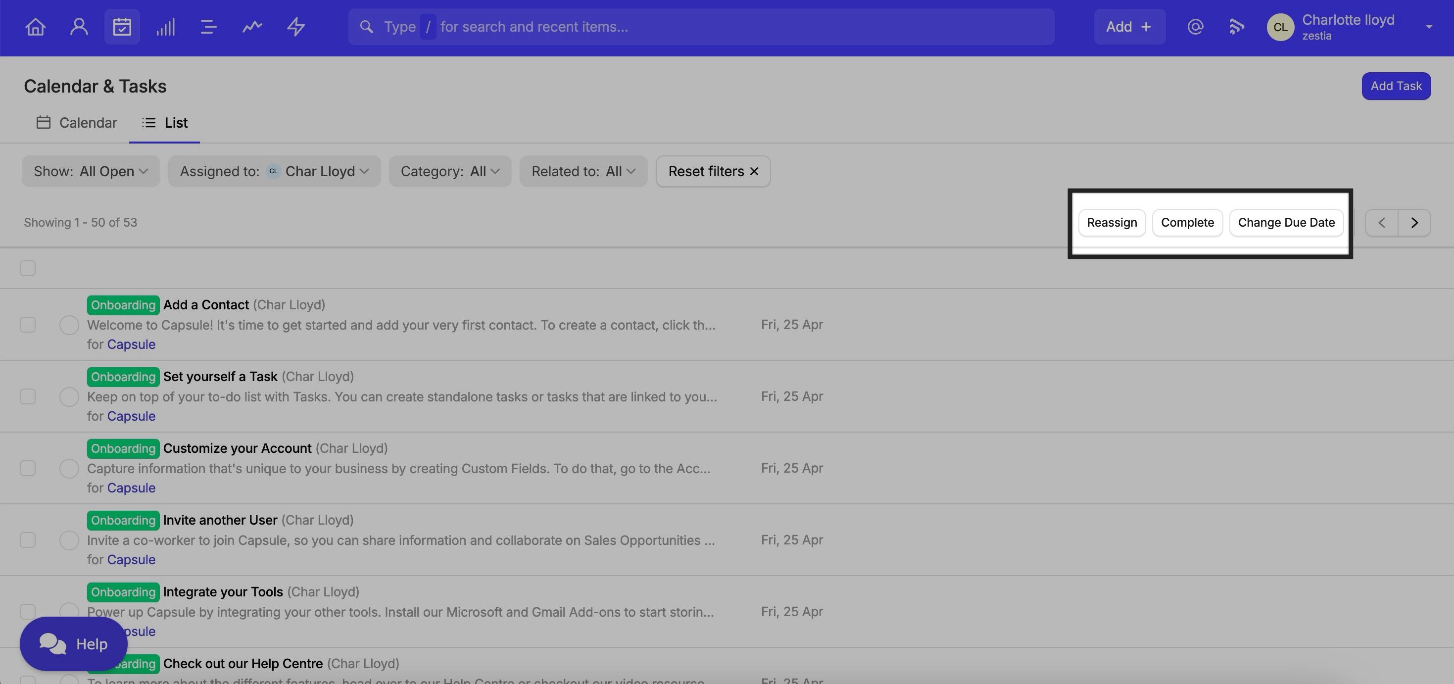Open the Customize your Account task title
Image resolution: width=1454 pixels, height=684 pixels.
(237, 449)
